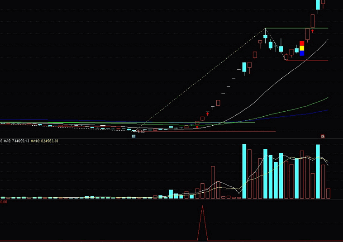Click the MA5: 734699.13 volume readout

pos(16,141)
